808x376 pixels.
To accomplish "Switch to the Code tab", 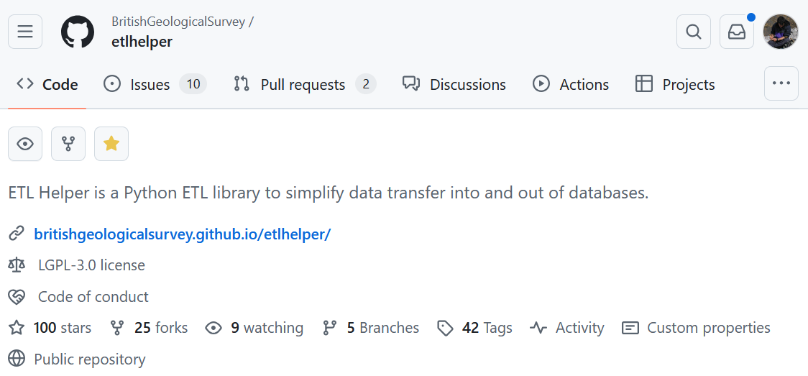I will click(x=47, y=85).
